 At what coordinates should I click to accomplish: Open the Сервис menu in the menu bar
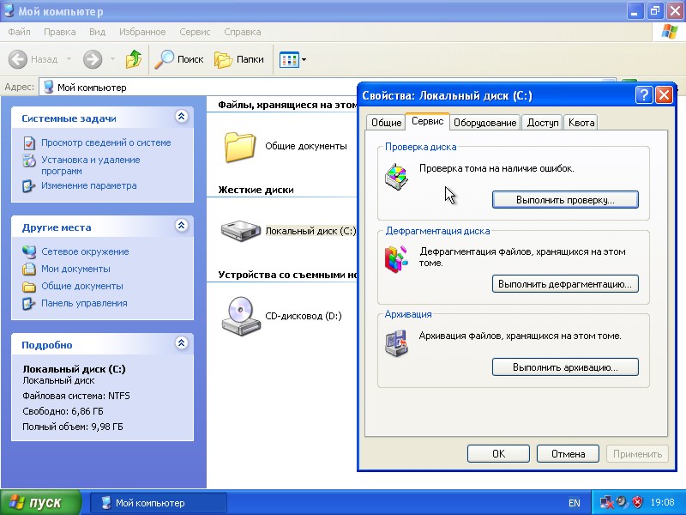click(x=195, y=32)
